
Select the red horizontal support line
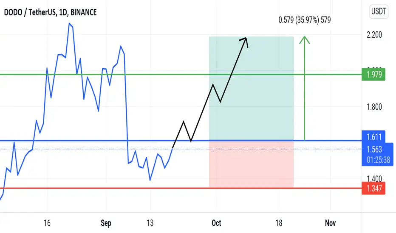click(x=181, y=188)
